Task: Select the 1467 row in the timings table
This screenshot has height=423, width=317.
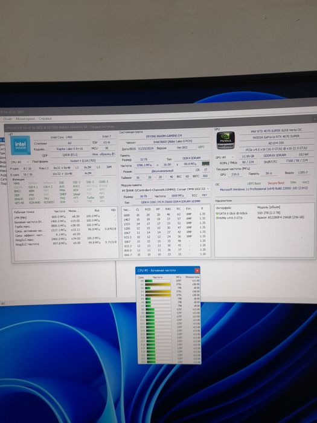Action: pos(165,219)
